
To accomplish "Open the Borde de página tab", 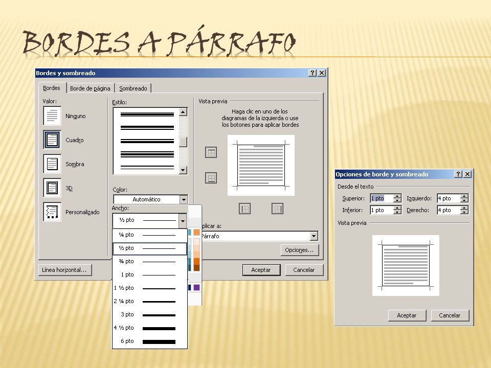I will pyautogui.click(x=90, y=88).
